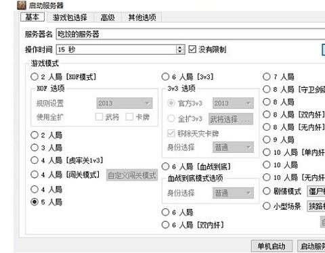Image resolution: width=325 pixels, height=253 pixels.
Task: Select 6 人局 [血战到底] radio button
Action: 165,166
